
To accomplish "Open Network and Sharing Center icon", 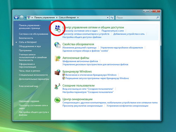I will (58, 28).
